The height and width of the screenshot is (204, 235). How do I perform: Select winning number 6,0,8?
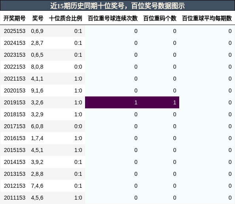pyautogui.click(x=37, y=126)
